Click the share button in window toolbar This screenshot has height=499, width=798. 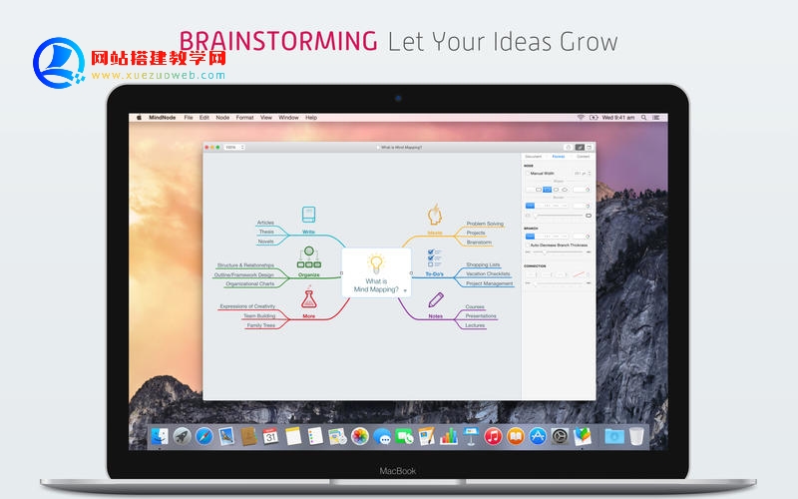(x=568, y=147)
